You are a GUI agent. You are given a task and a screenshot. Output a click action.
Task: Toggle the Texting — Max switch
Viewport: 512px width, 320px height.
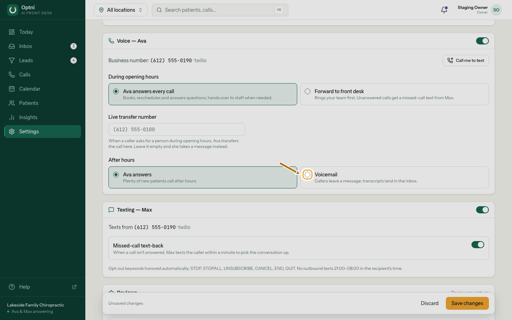(482, 210)
